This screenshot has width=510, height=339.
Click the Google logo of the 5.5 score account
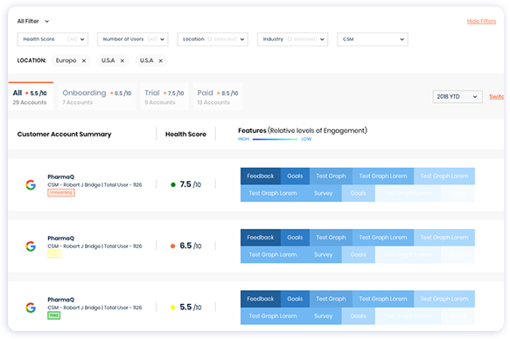(31, 308)
